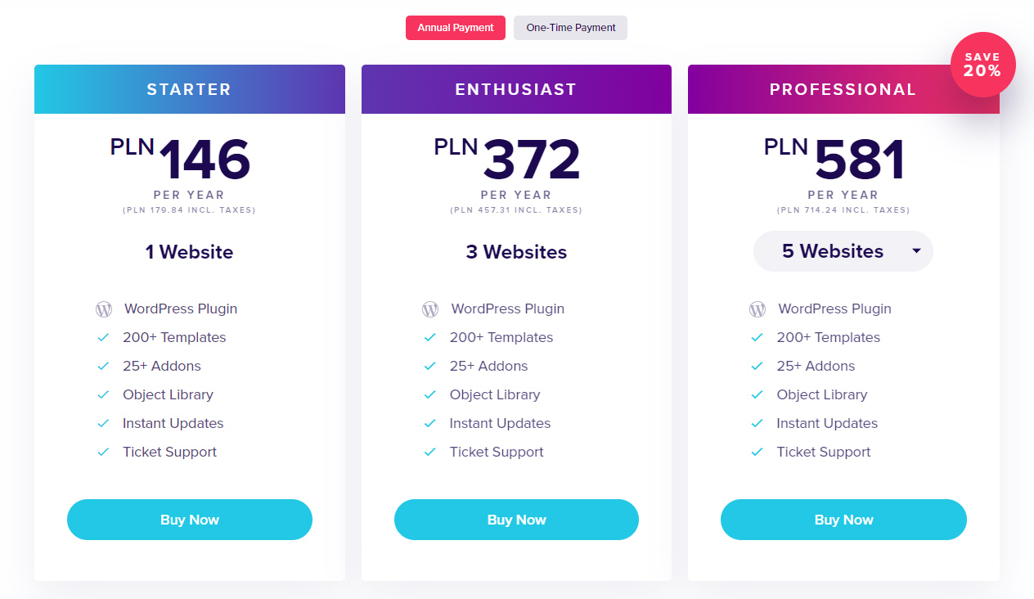Click the WordPress logo in Enthusiast plan
The image size is (1034, 599).
[x=430, y=309]
